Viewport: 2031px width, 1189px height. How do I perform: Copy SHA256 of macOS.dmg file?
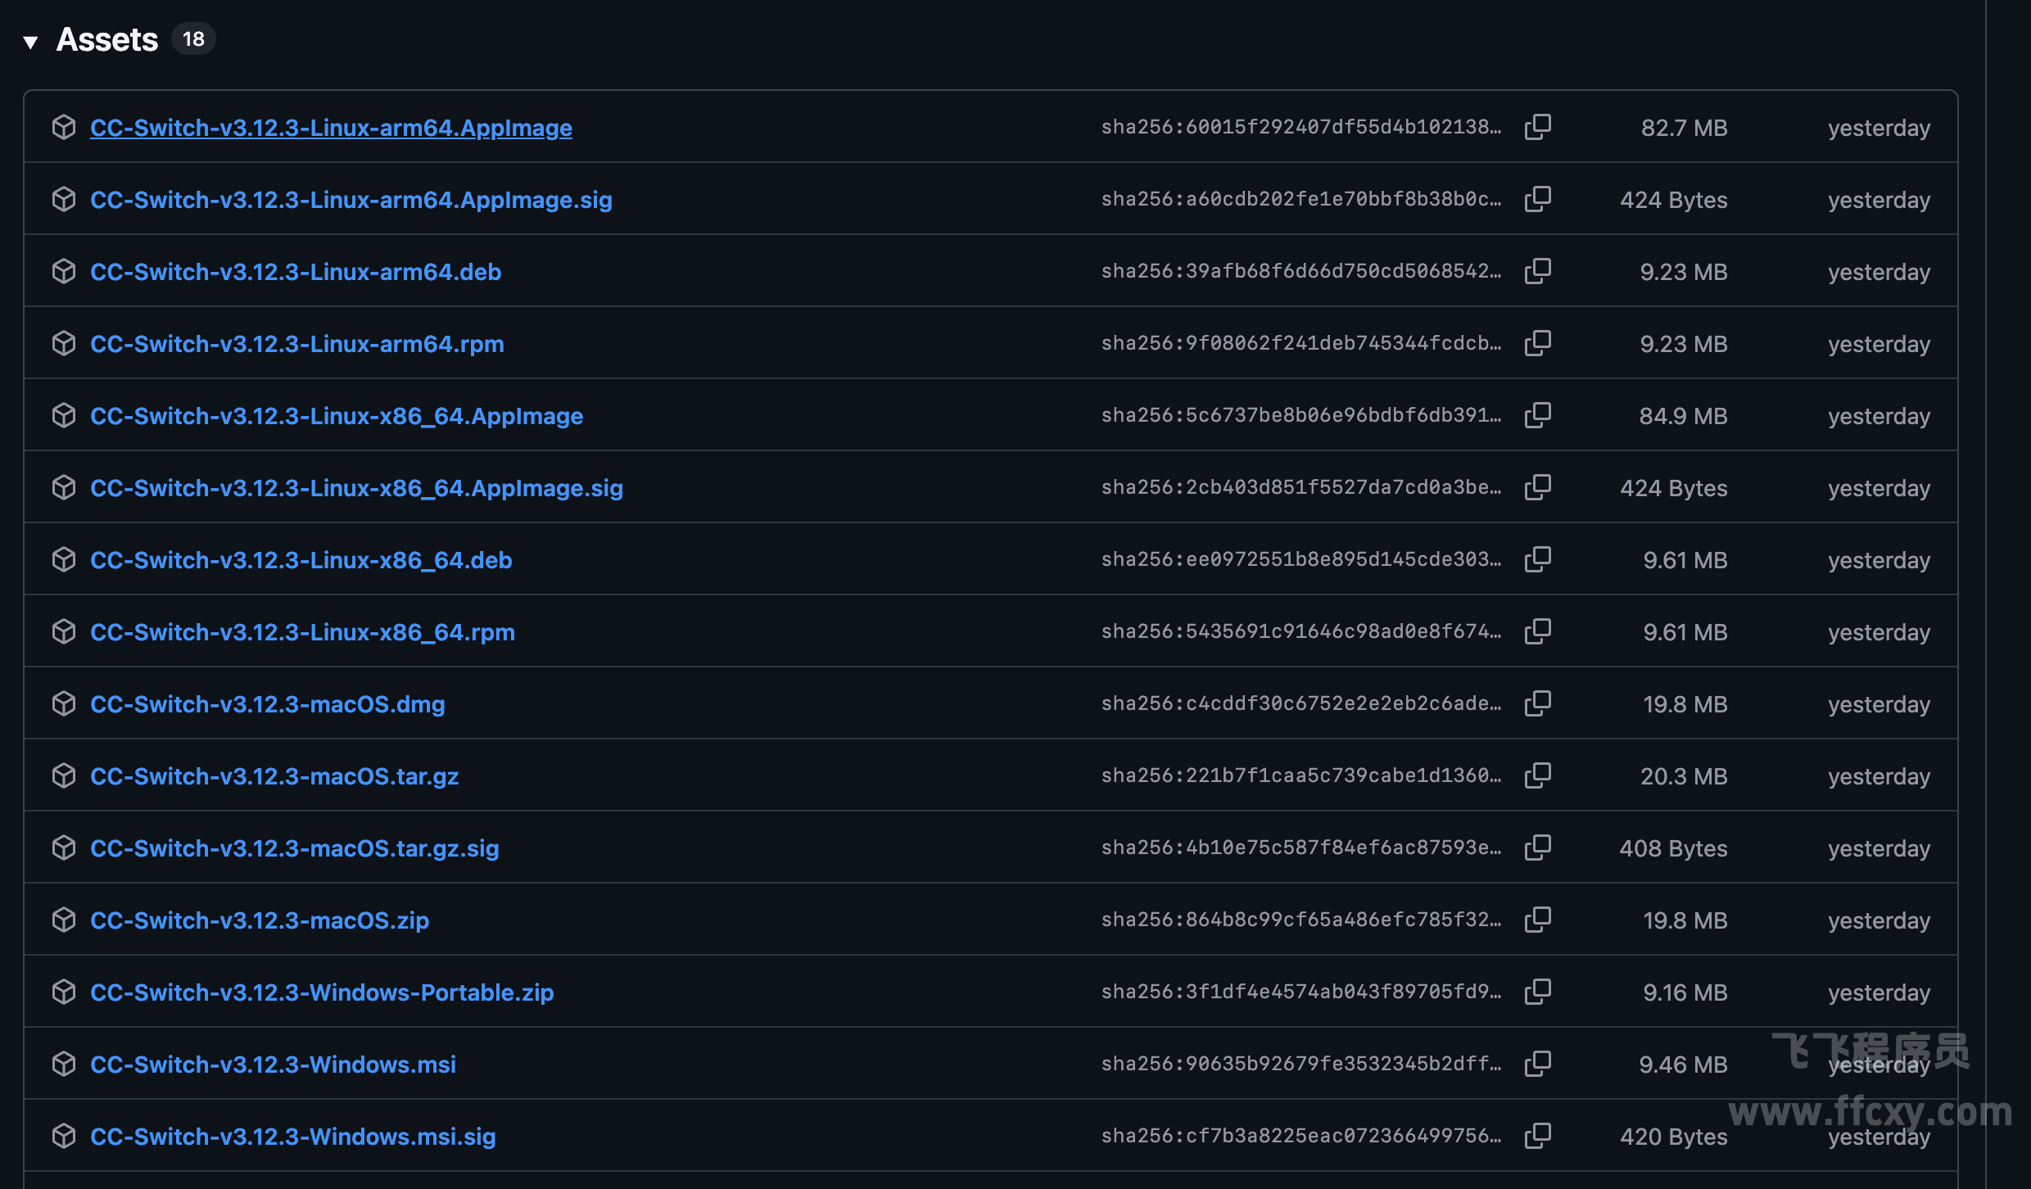tap(1537, 703)
